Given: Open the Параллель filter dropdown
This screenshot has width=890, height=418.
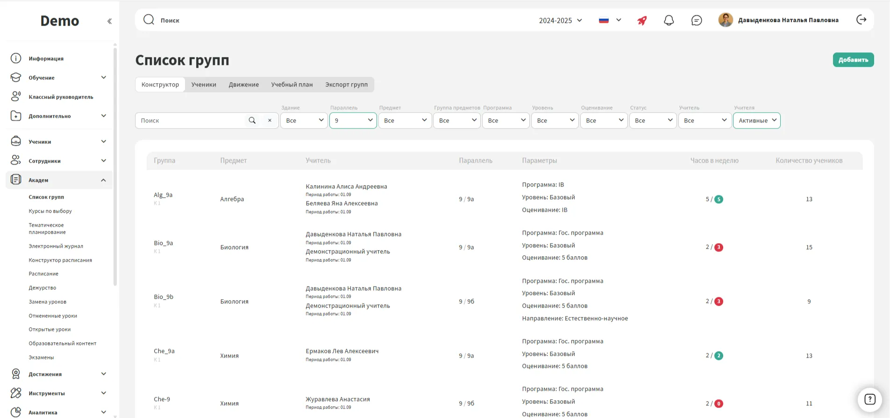Looking at the screenshot, I should (353, 121).
